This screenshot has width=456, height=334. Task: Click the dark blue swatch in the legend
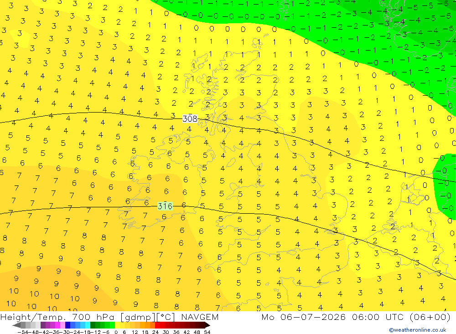coord(67,325)
